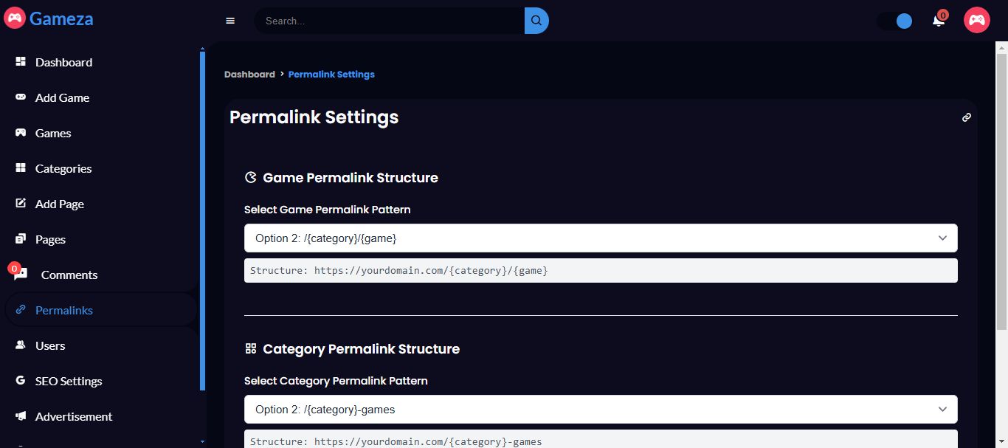Expand the Category Permalink Pattern dropdown

(601, 410)
